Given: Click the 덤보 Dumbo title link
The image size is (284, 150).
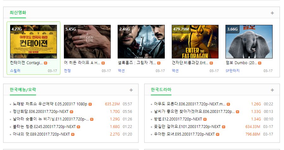Looking at the screenshot, I should tap(241, 63).
